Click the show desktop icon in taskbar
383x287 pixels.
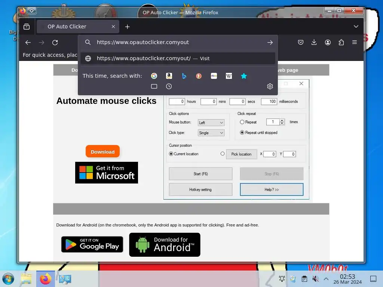coord(373,278)
